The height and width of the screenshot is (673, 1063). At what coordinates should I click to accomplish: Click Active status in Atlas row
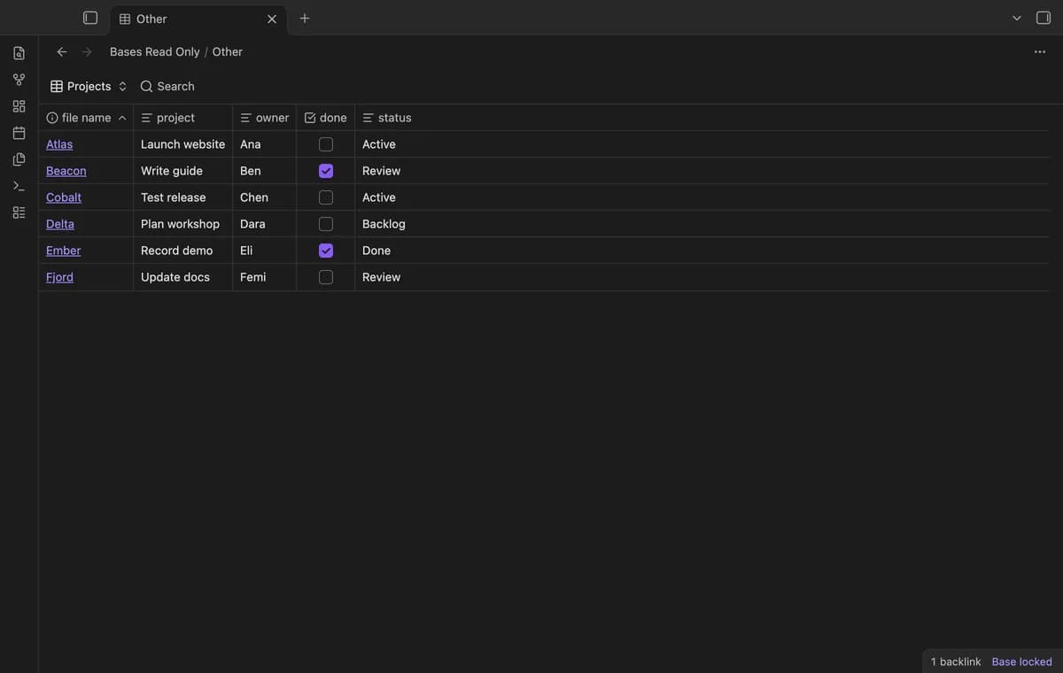coord(379,144)
